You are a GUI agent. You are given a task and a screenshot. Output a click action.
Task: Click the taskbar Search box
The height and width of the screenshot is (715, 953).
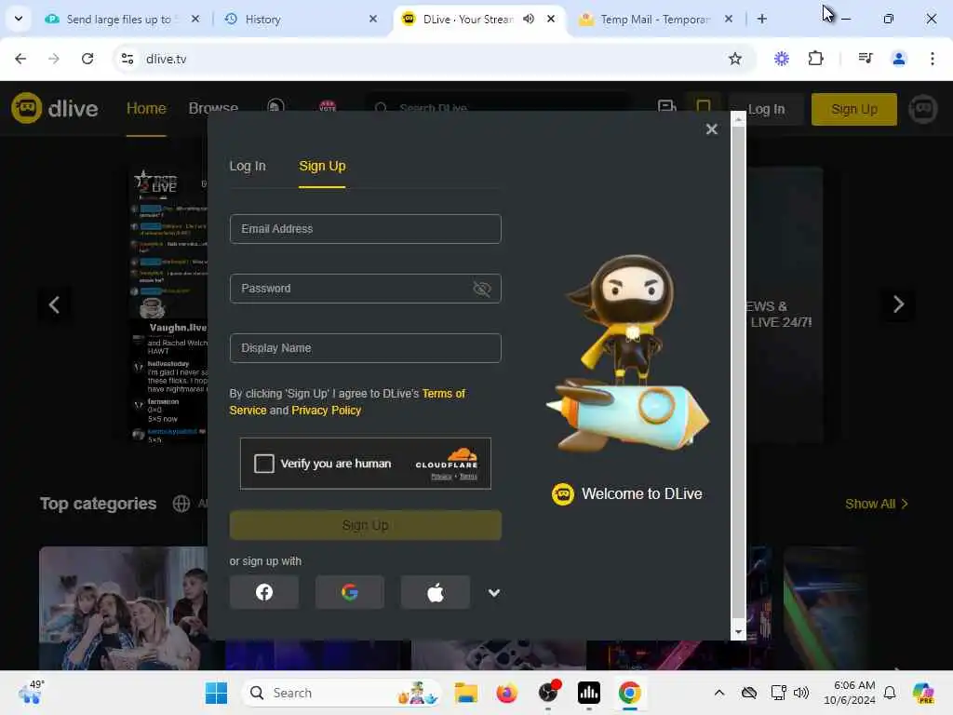coord(342,693)
